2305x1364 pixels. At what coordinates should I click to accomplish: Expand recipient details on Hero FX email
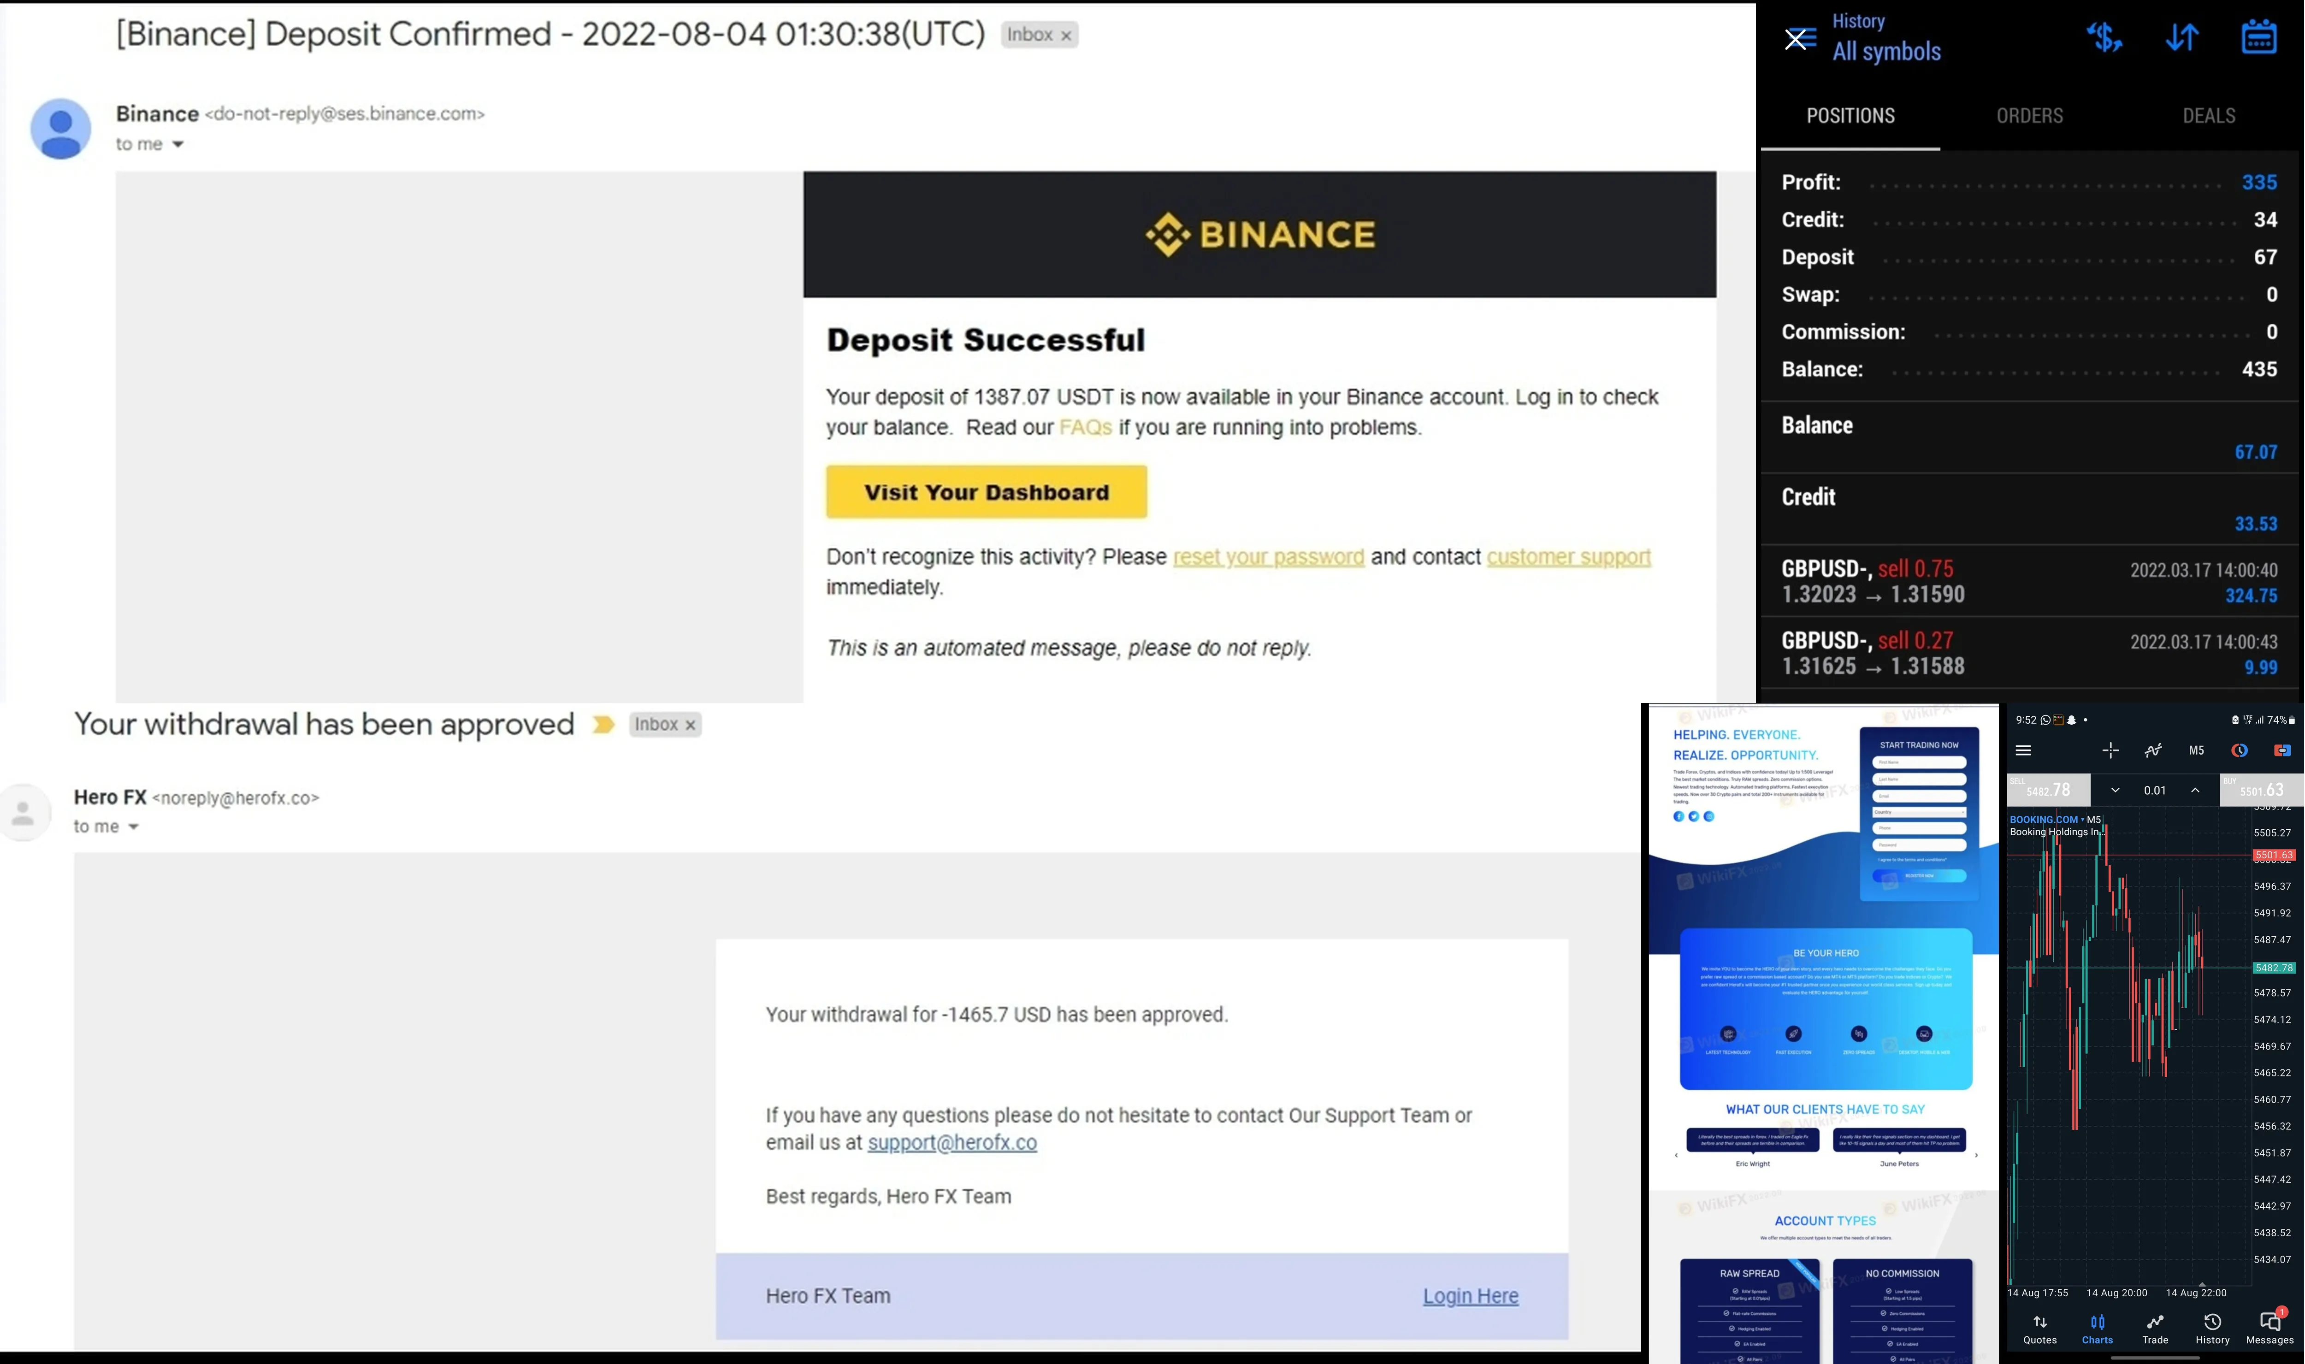click(x=133, y=827)
